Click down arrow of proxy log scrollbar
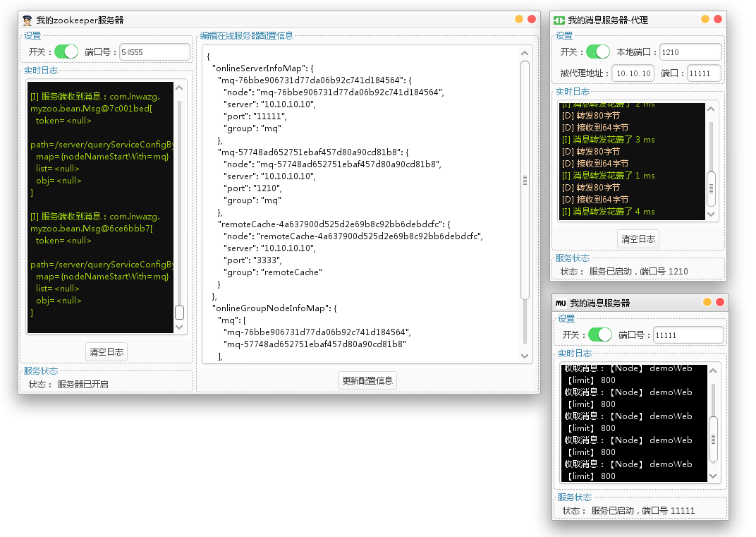756x537 pixels. (x=711, y=215)
